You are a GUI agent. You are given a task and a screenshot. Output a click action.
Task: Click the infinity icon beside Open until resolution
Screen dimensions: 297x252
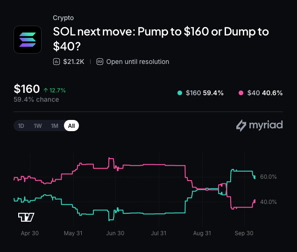tap(100, 62)
